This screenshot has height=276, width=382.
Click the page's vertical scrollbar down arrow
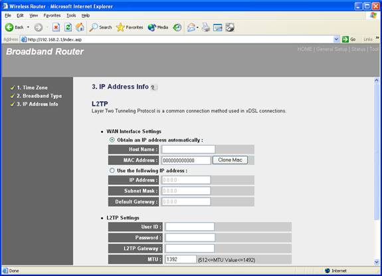[x=377, y=262]
